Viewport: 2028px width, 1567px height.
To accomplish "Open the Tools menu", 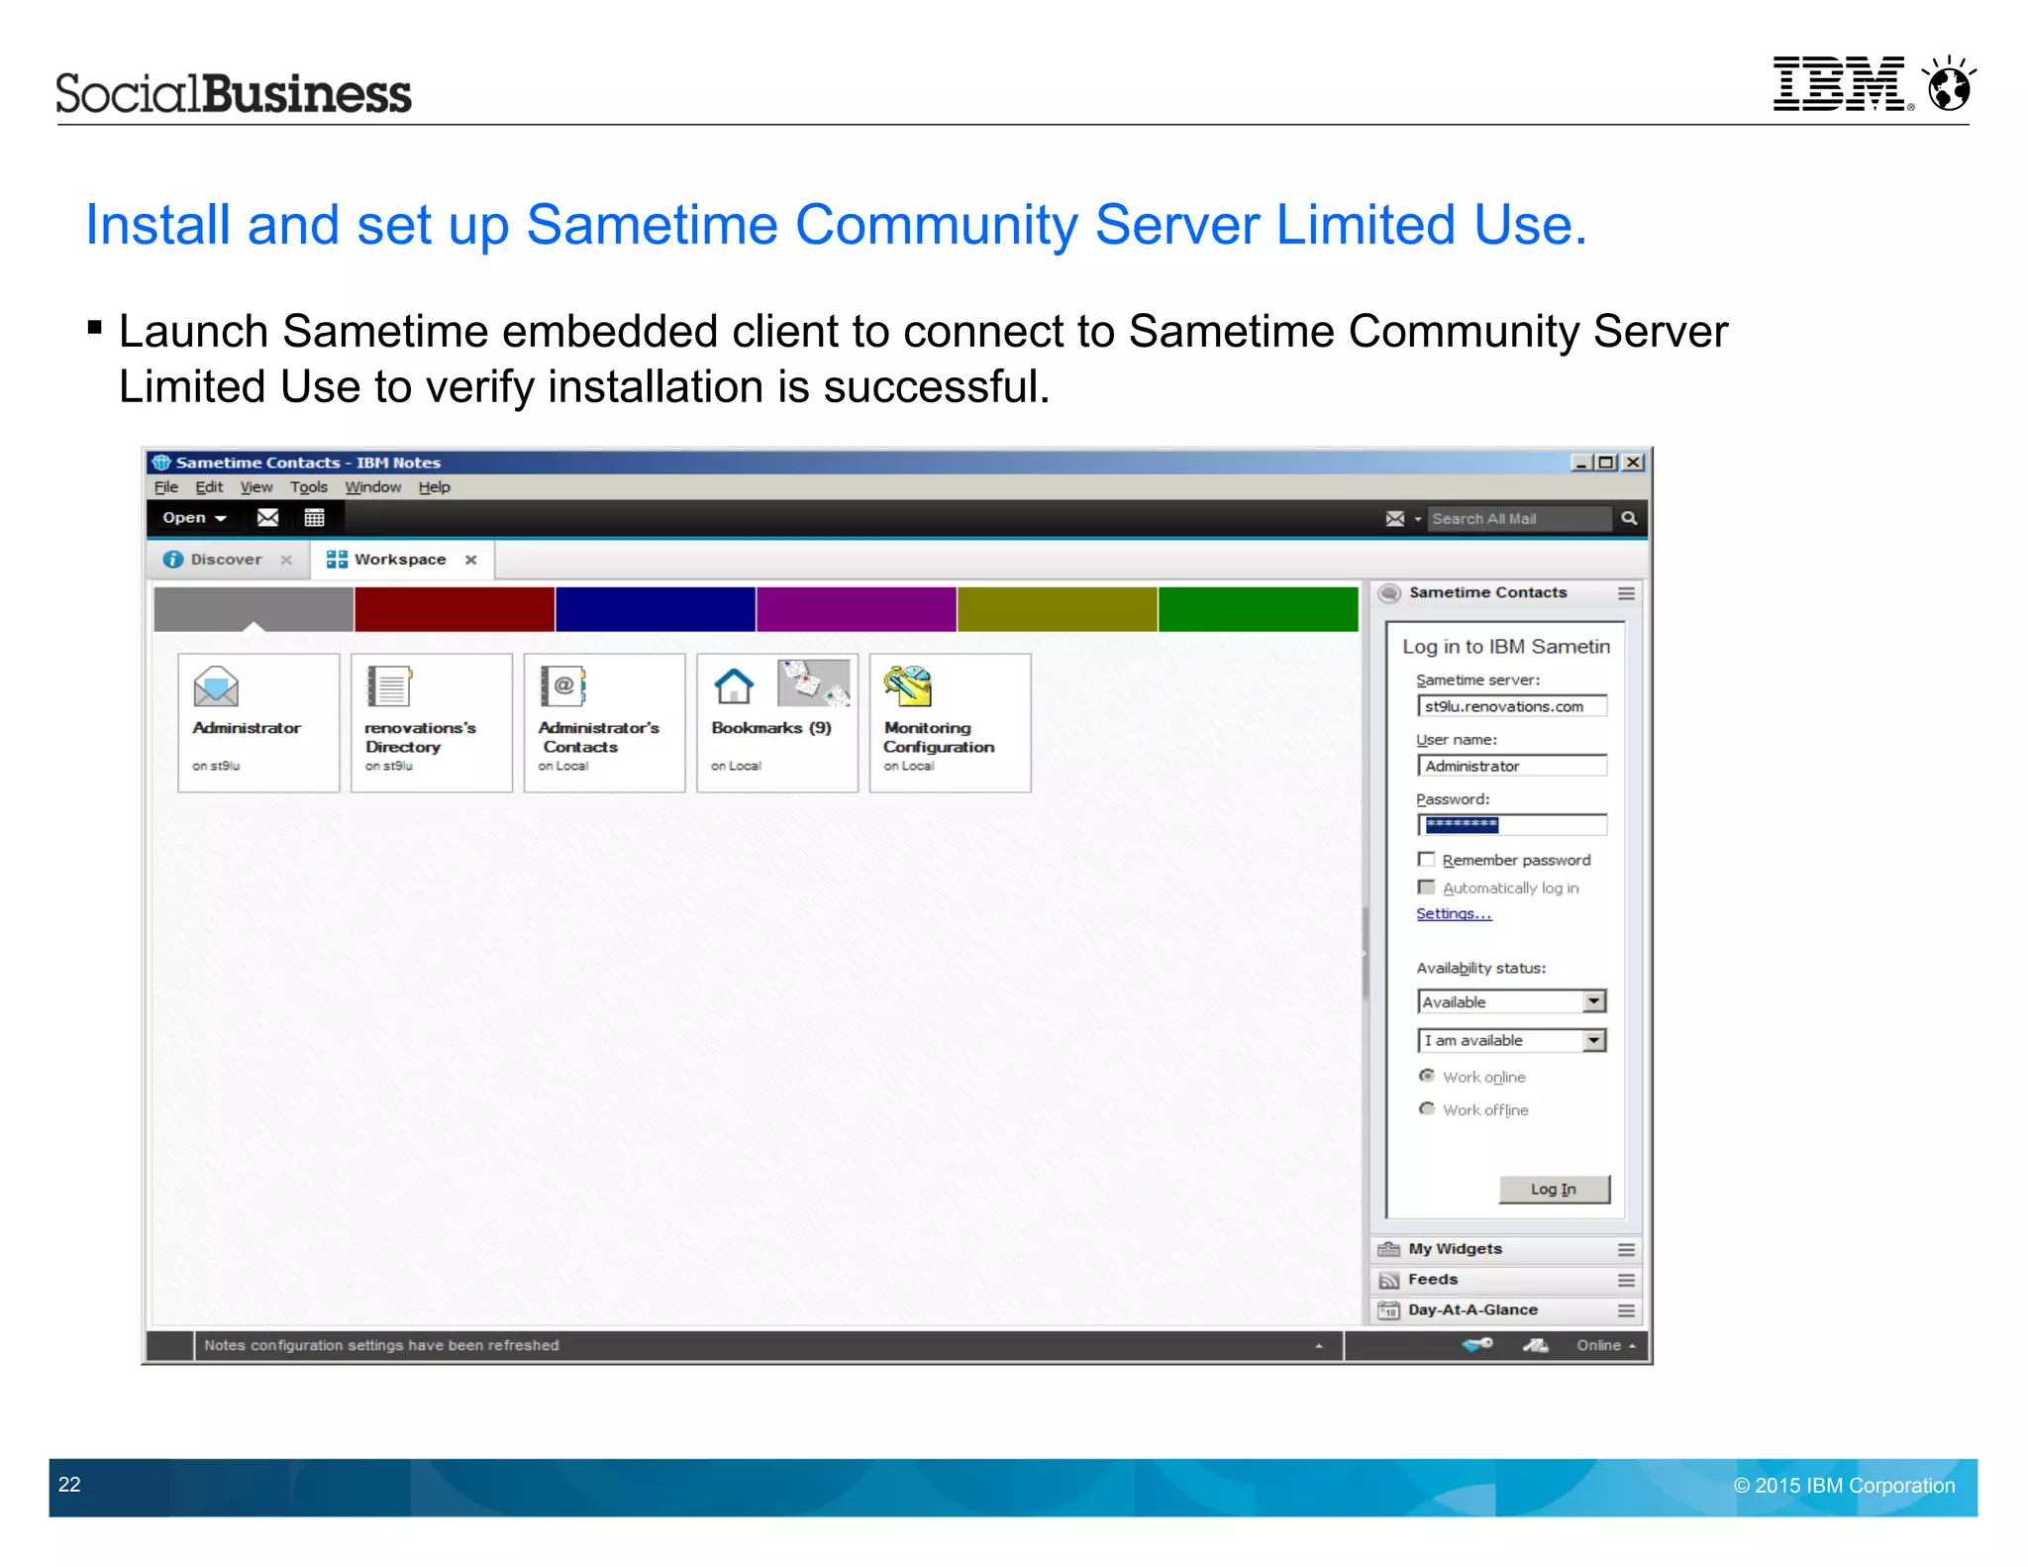I will pos(308,487).
